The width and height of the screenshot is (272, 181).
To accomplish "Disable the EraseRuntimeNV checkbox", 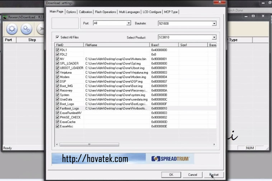I will click(58, 113).
